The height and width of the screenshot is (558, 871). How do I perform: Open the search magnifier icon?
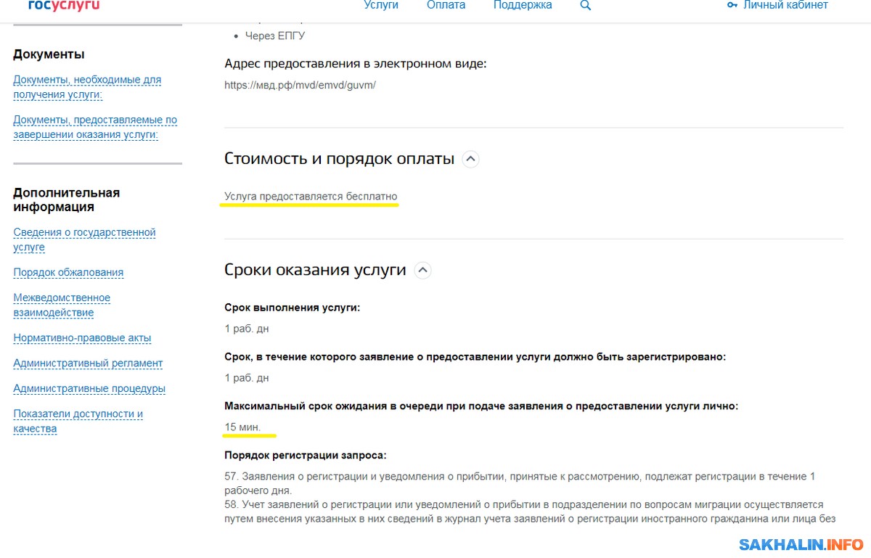point(586,6)
